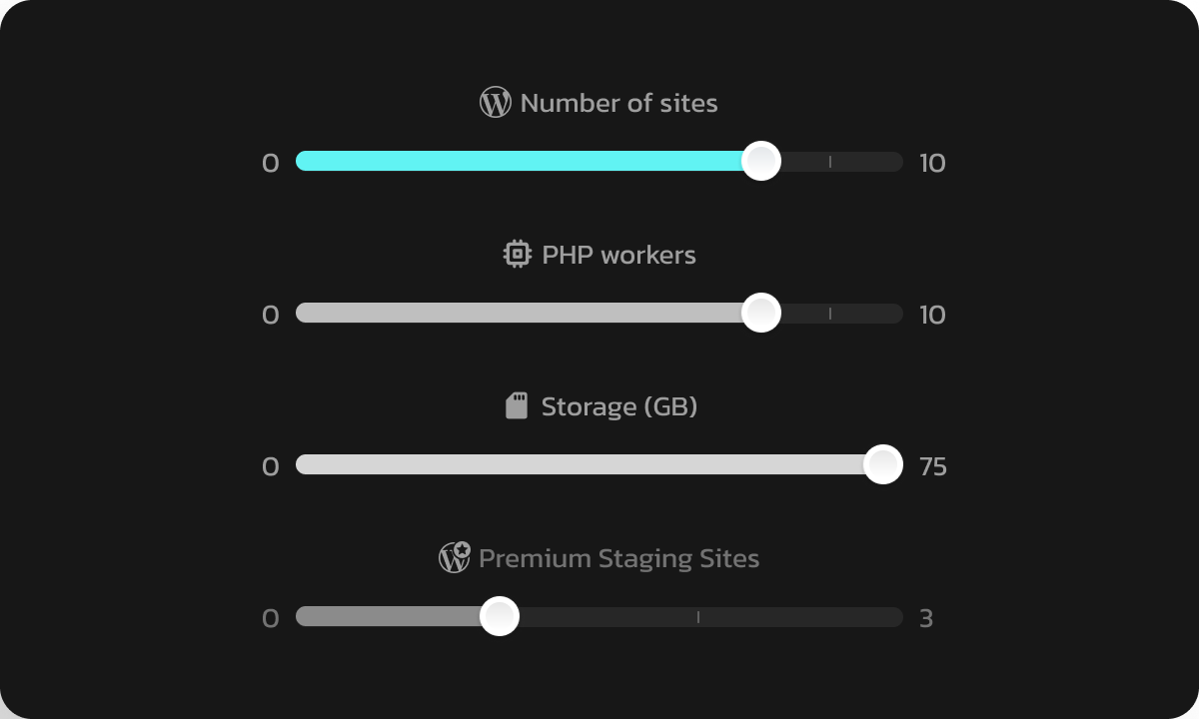Click the SD card Storage icon
This screenshot has height=719, width=1199.
point(517,406)
